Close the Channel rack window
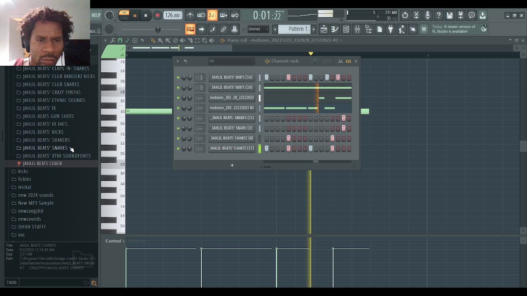Viewport: 527px width, 296px height. pyautogui.click(x=356, y=61)
